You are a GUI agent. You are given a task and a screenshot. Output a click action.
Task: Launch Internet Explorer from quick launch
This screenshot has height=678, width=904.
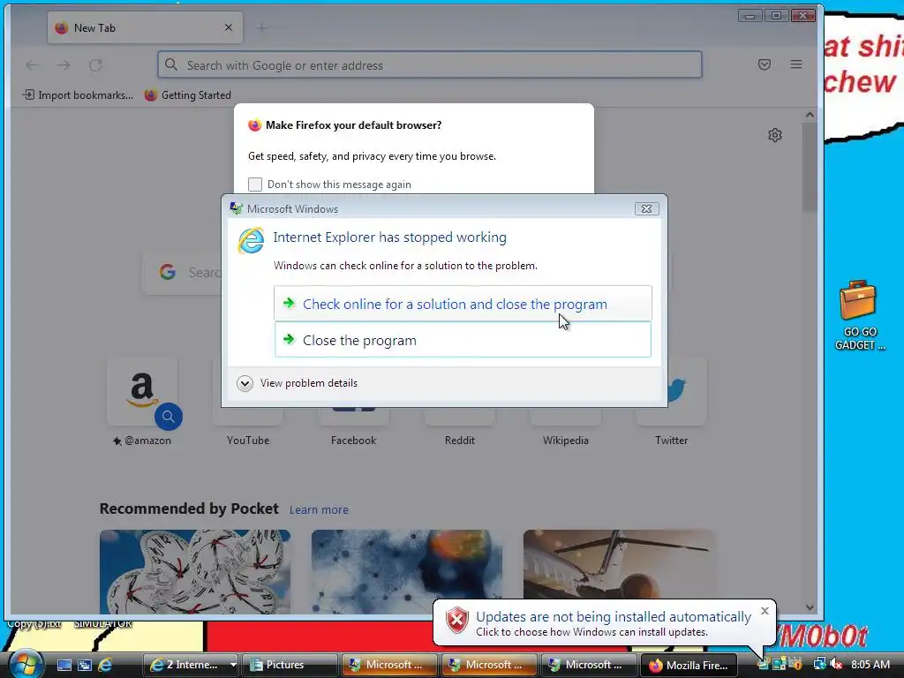pos(105,665)
